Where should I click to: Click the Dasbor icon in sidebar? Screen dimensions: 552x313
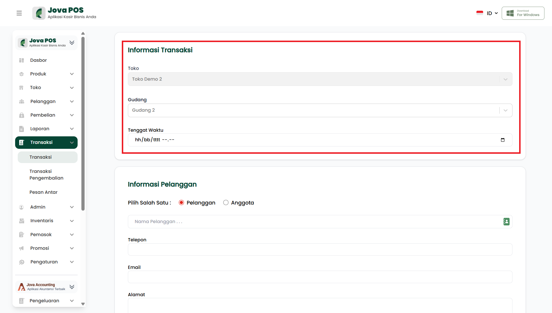click(22, 60)
